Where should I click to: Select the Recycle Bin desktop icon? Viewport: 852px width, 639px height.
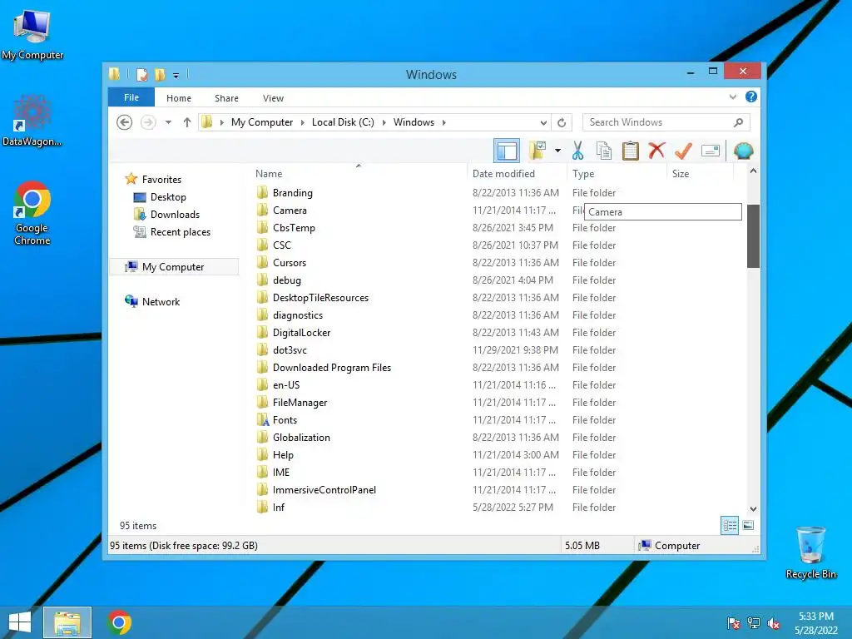(810, 552)
